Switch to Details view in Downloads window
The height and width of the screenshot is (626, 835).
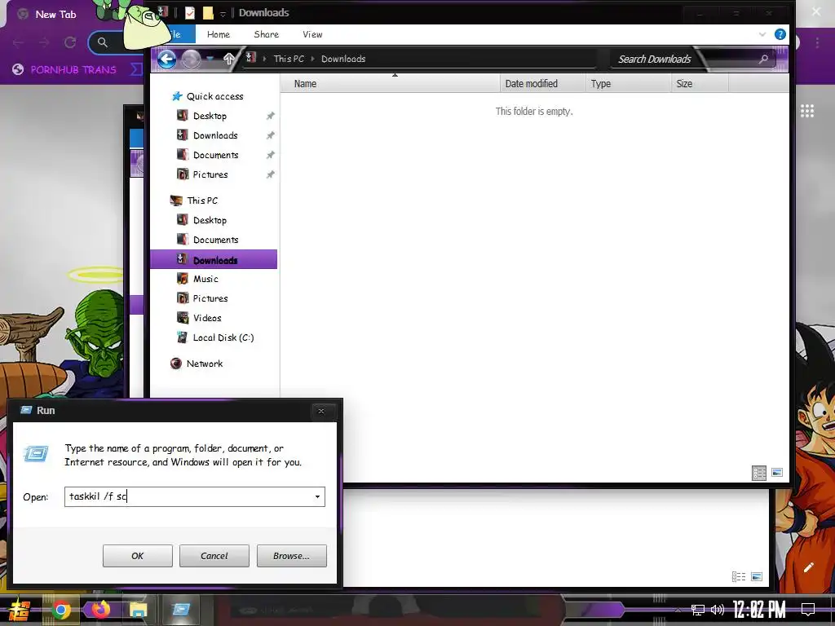coord(759,473)
